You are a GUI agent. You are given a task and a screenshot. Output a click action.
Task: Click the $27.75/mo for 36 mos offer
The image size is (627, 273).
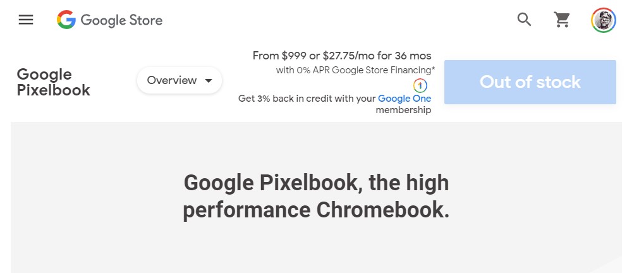377,56
